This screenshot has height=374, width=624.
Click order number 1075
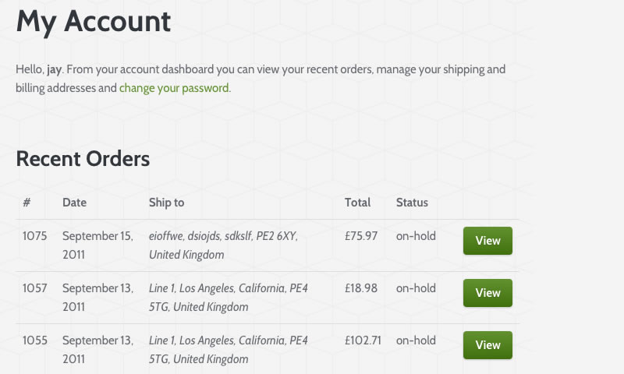(35, 235)
